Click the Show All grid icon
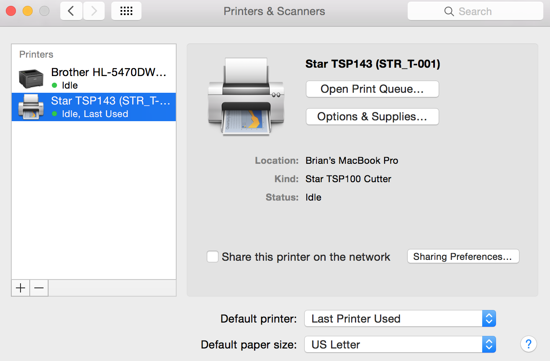Screen dimensions: 550x361 (126, 11)
